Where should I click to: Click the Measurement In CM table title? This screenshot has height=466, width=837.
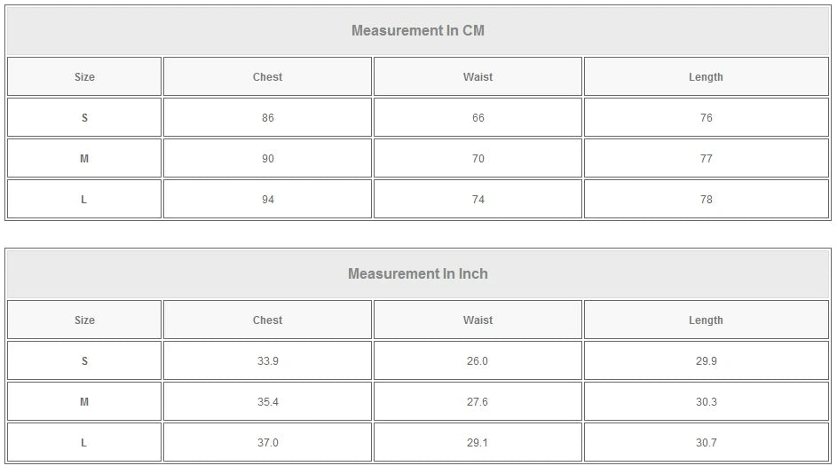pos(418,31)
